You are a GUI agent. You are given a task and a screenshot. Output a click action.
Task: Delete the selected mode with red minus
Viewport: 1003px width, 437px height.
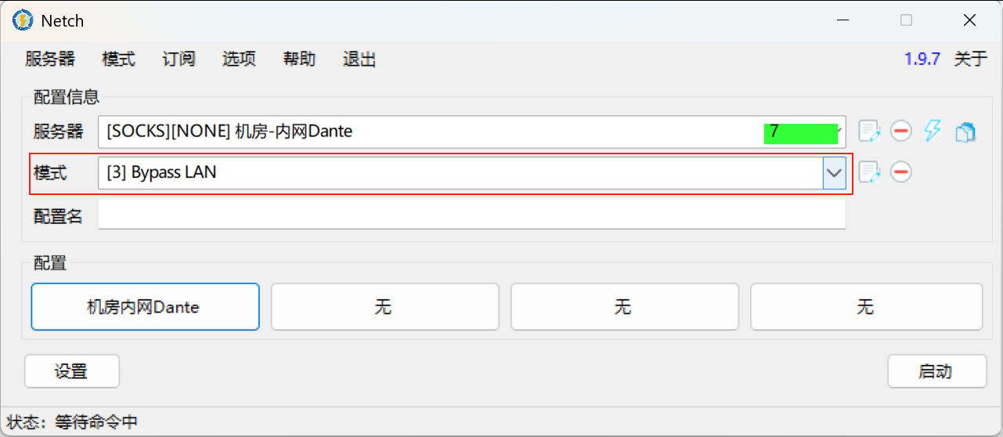pyautogui.click(x=901, y=172)
